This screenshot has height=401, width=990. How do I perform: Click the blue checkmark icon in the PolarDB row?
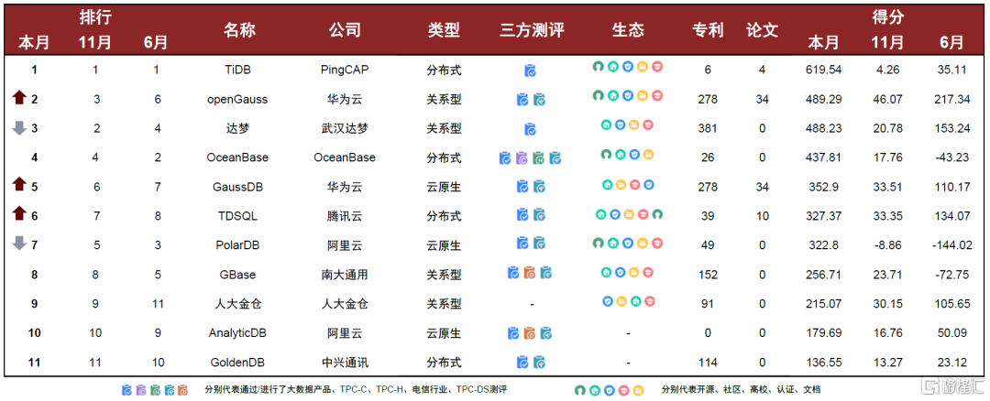(x=628, y=243)
